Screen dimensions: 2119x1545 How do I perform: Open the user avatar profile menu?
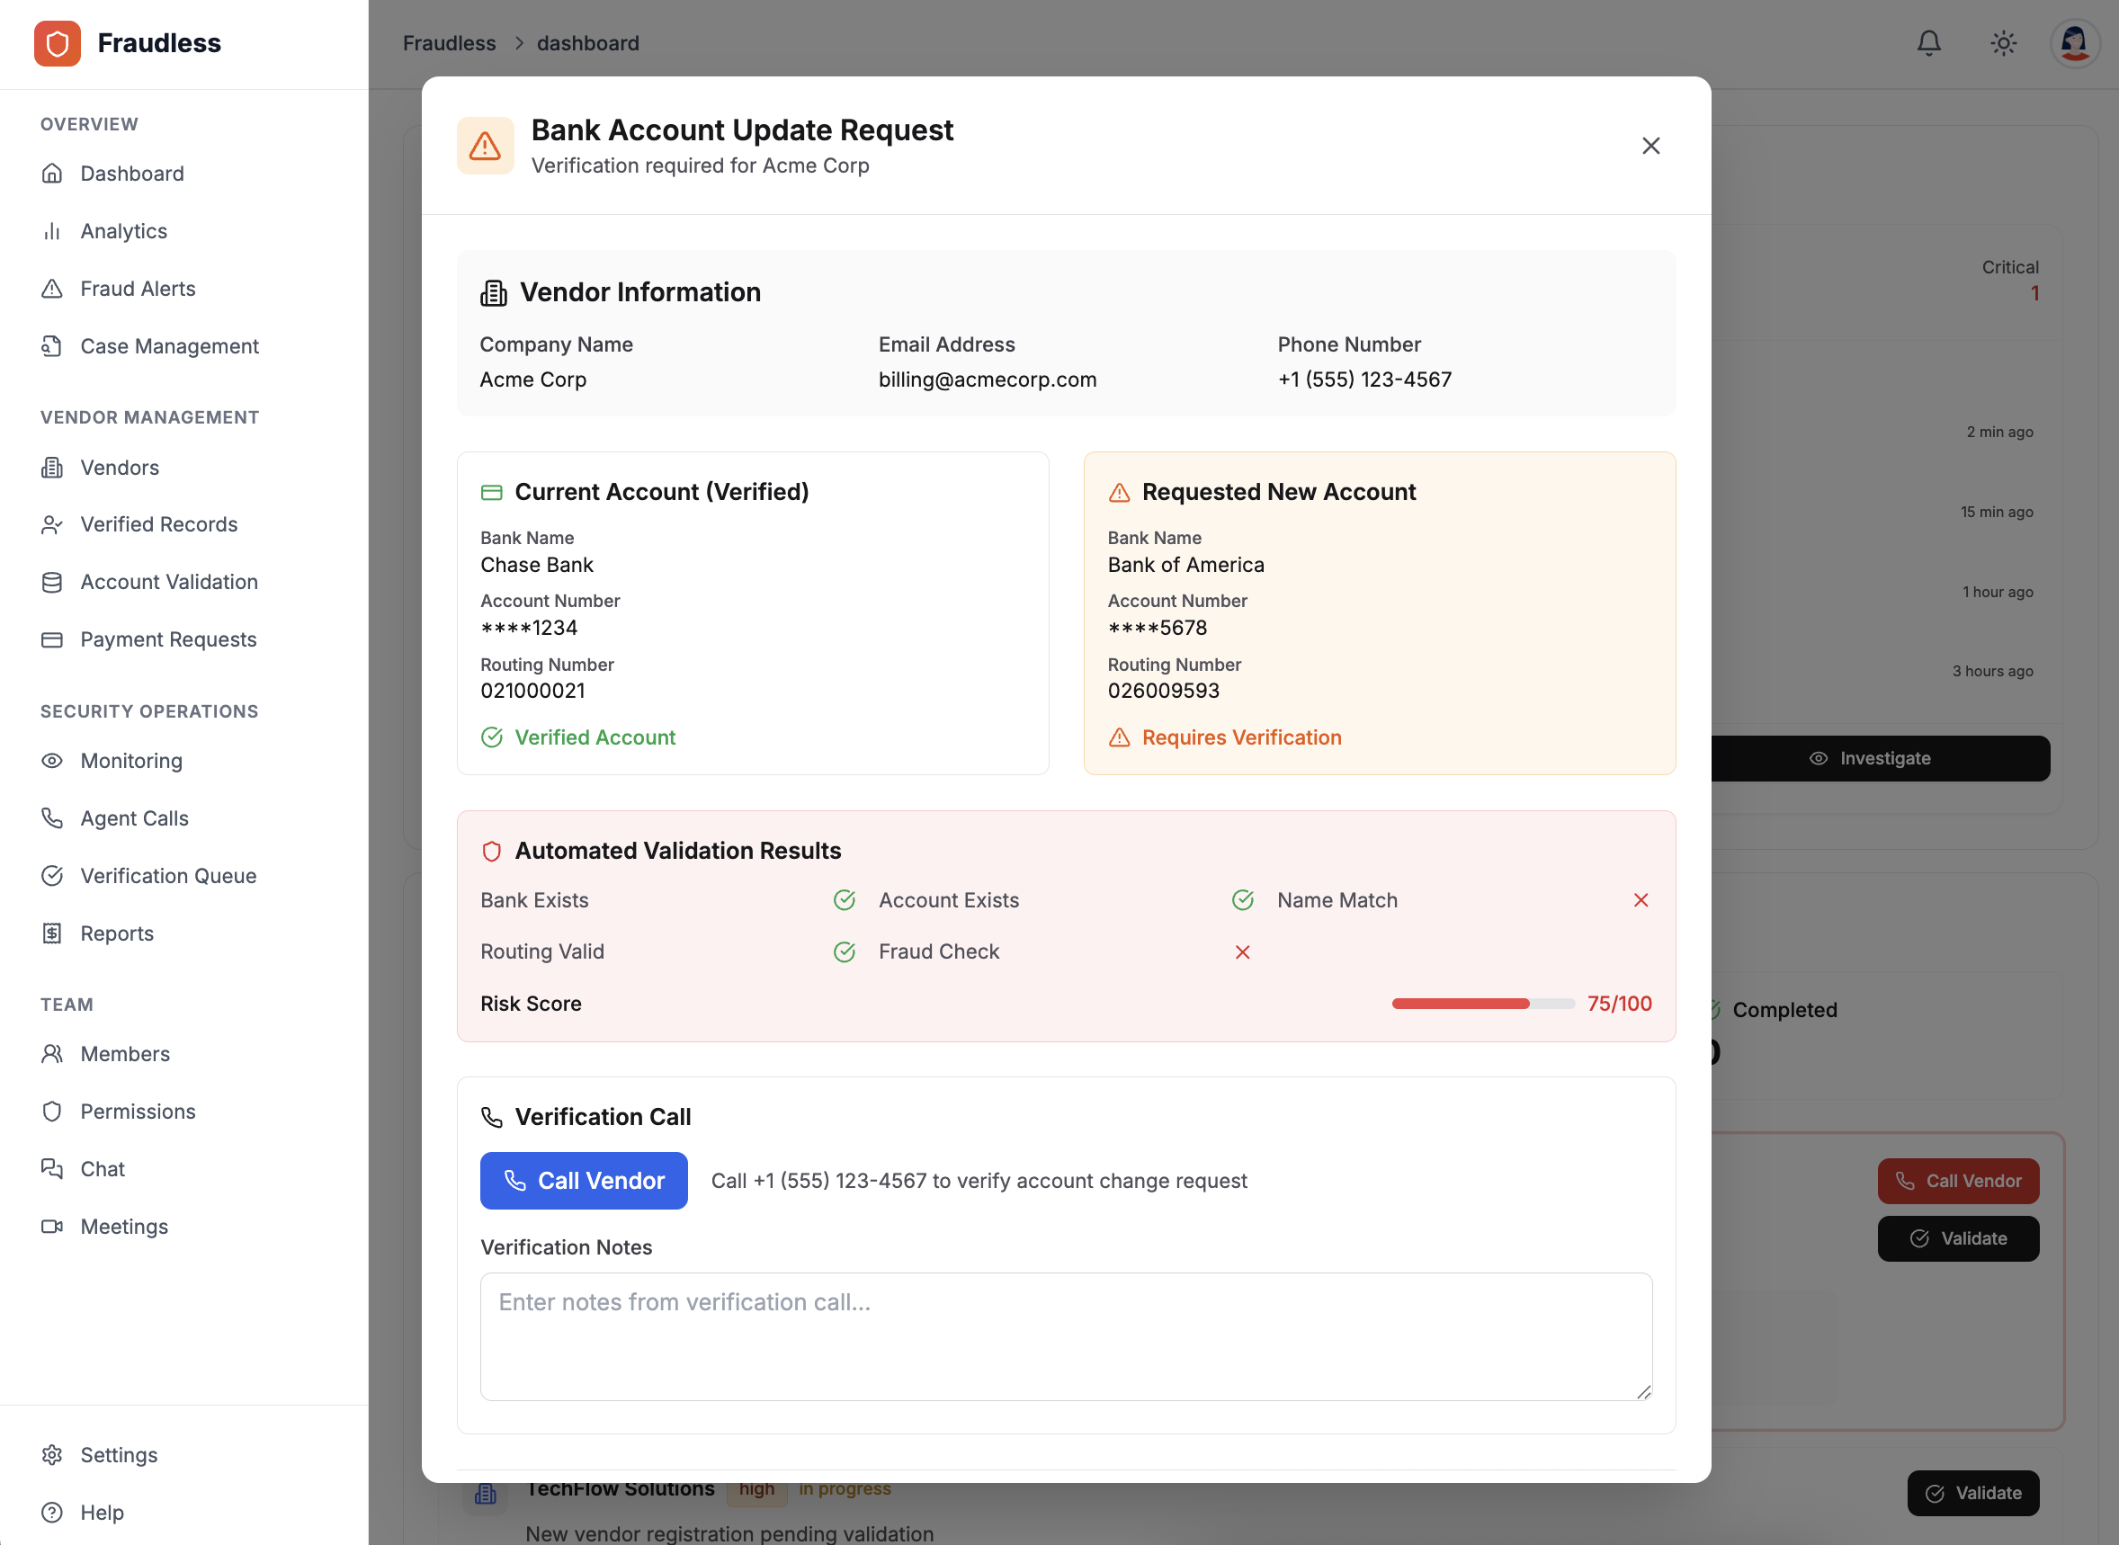tap(2075, 43)
